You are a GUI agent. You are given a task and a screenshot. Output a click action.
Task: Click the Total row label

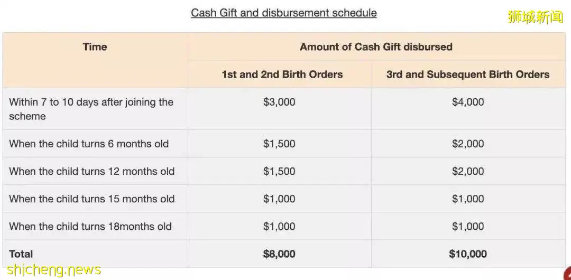21,254
